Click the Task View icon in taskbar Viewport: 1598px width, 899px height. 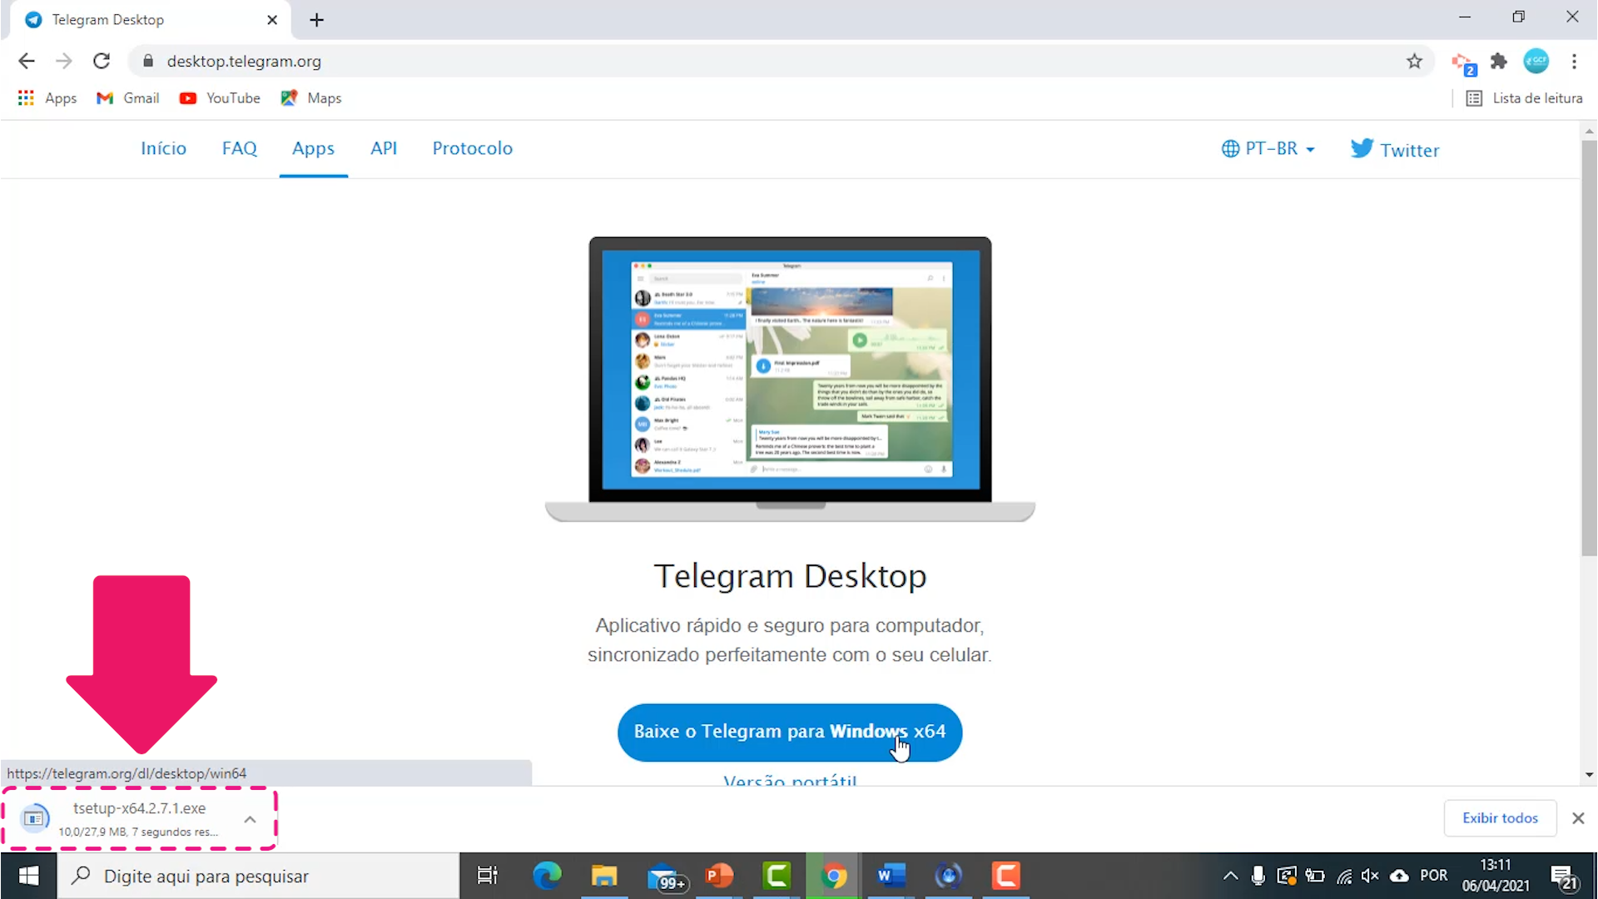click(486, 875)
